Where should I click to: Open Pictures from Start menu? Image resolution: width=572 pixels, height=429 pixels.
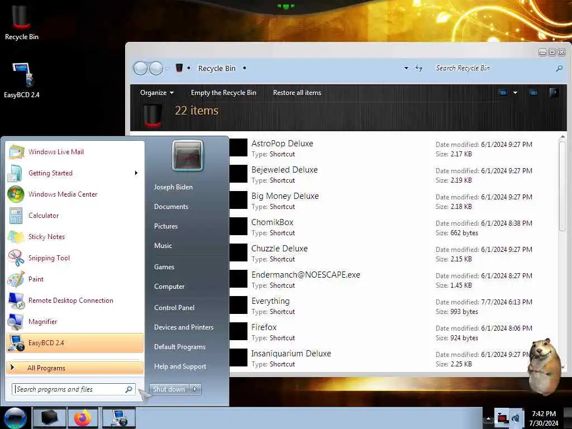coord(166,226)
